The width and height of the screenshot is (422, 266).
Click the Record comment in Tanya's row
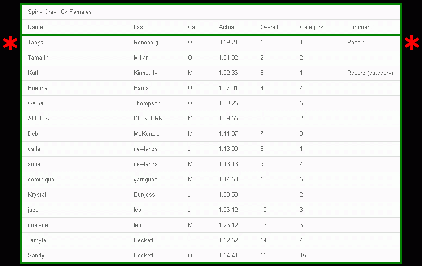356,43
